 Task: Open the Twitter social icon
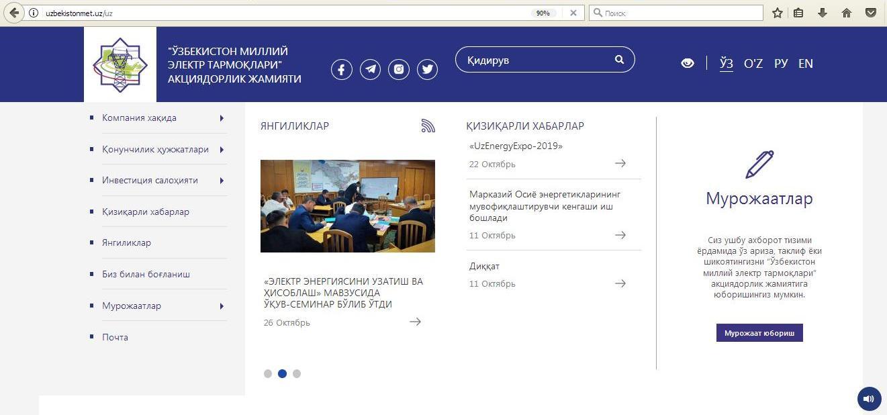(427, 69)
